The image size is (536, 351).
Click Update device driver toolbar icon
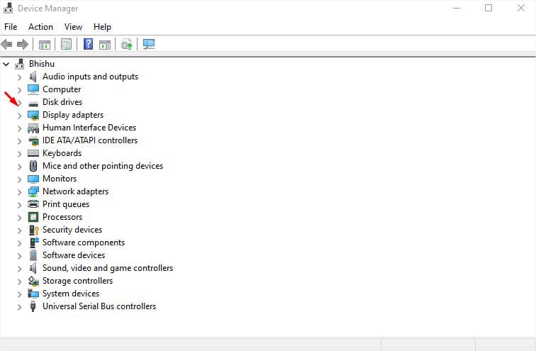(x=126, y=45)
